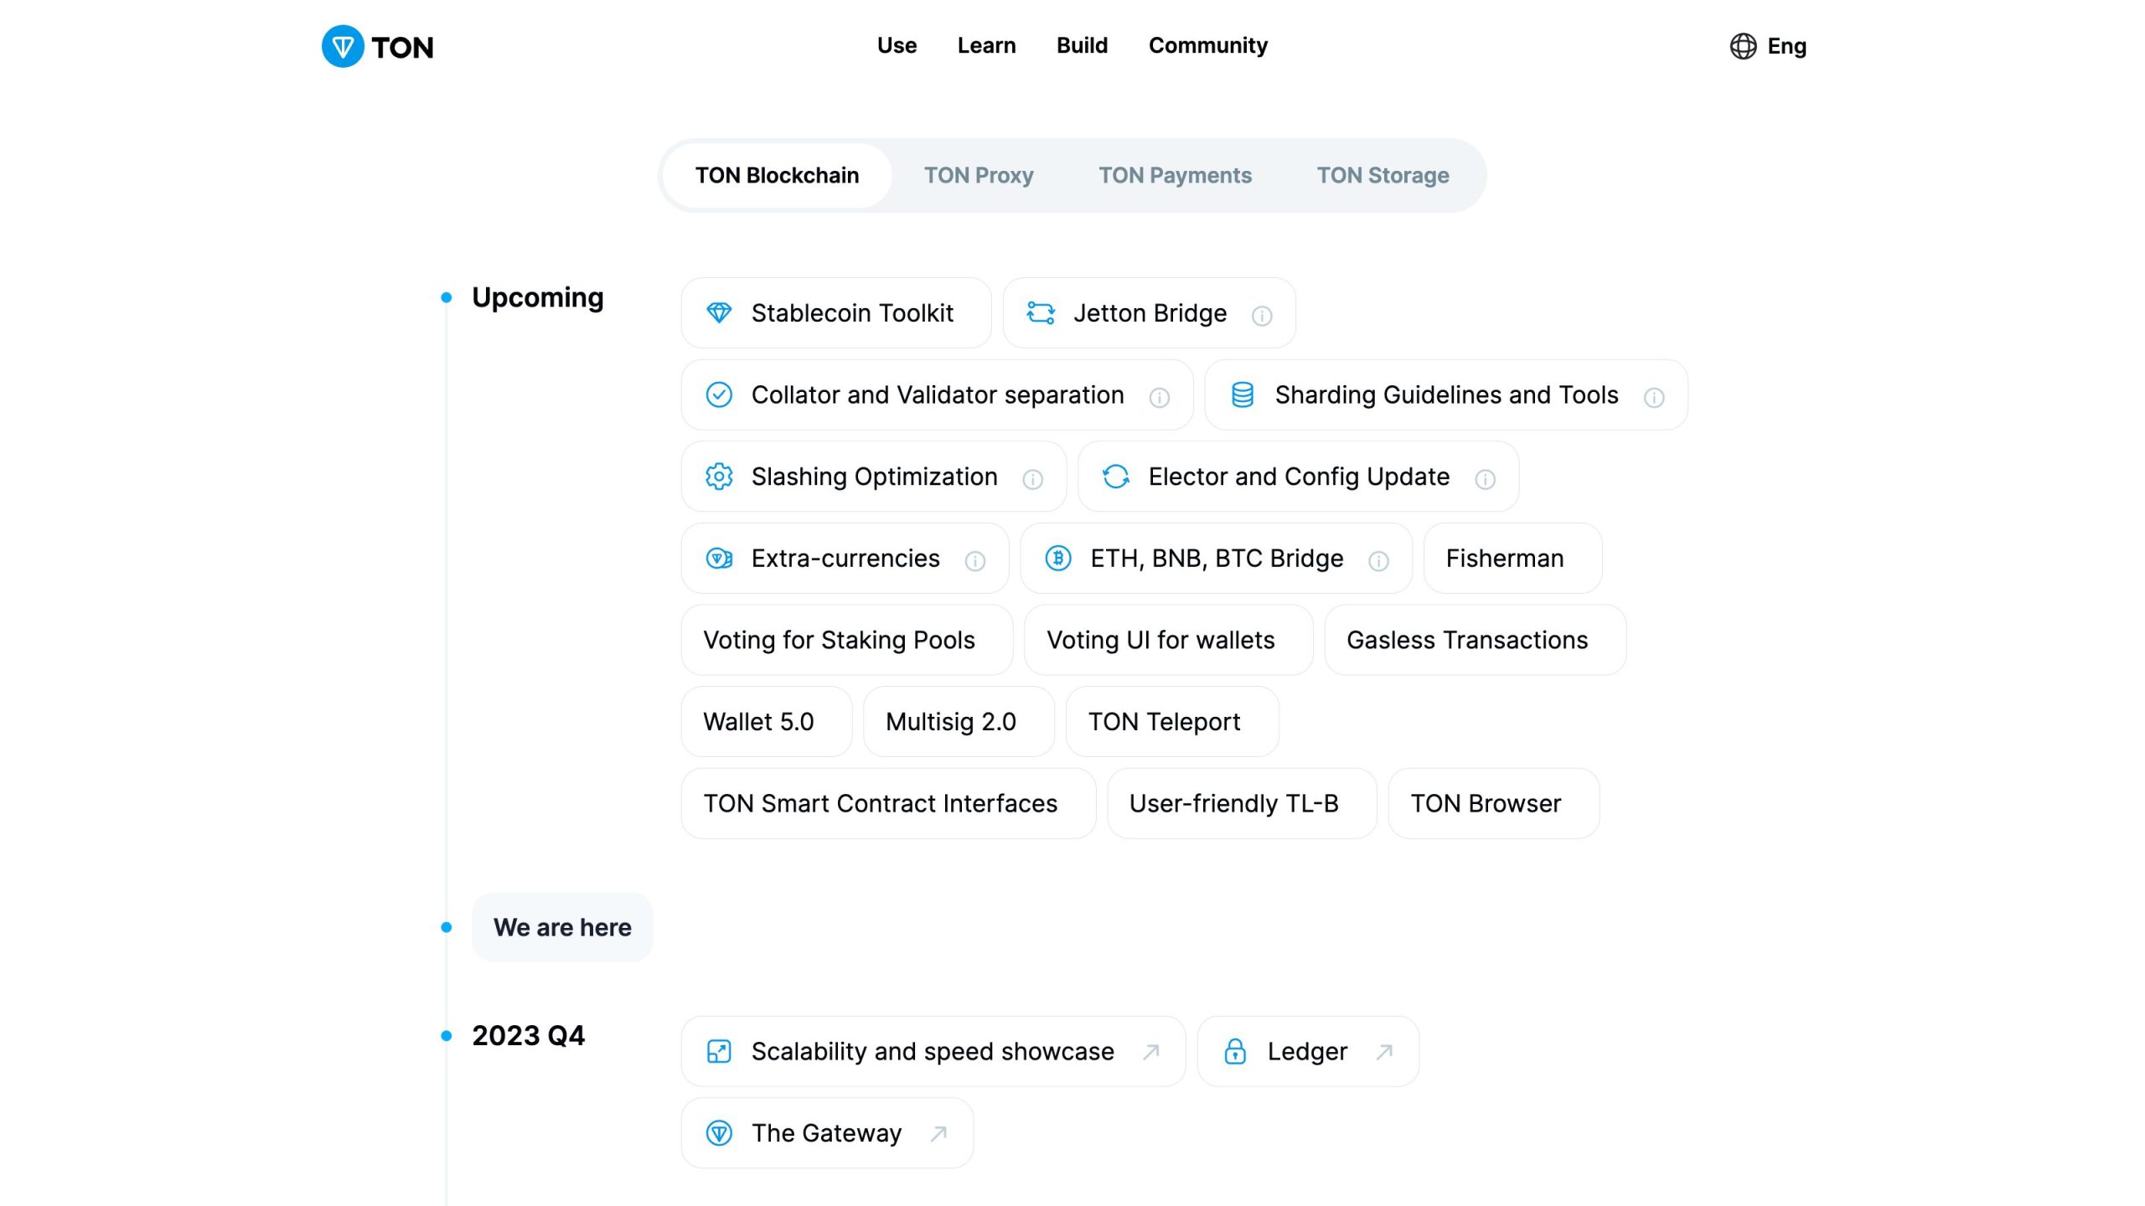Click Slashing Optimization info icon
The image size is (2145, 1206).
point(1032,479)
